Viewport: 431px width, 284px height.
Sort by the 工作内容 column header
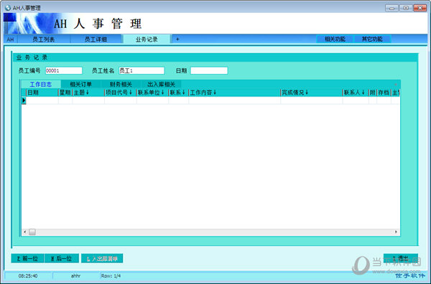(x=234, y=93)
